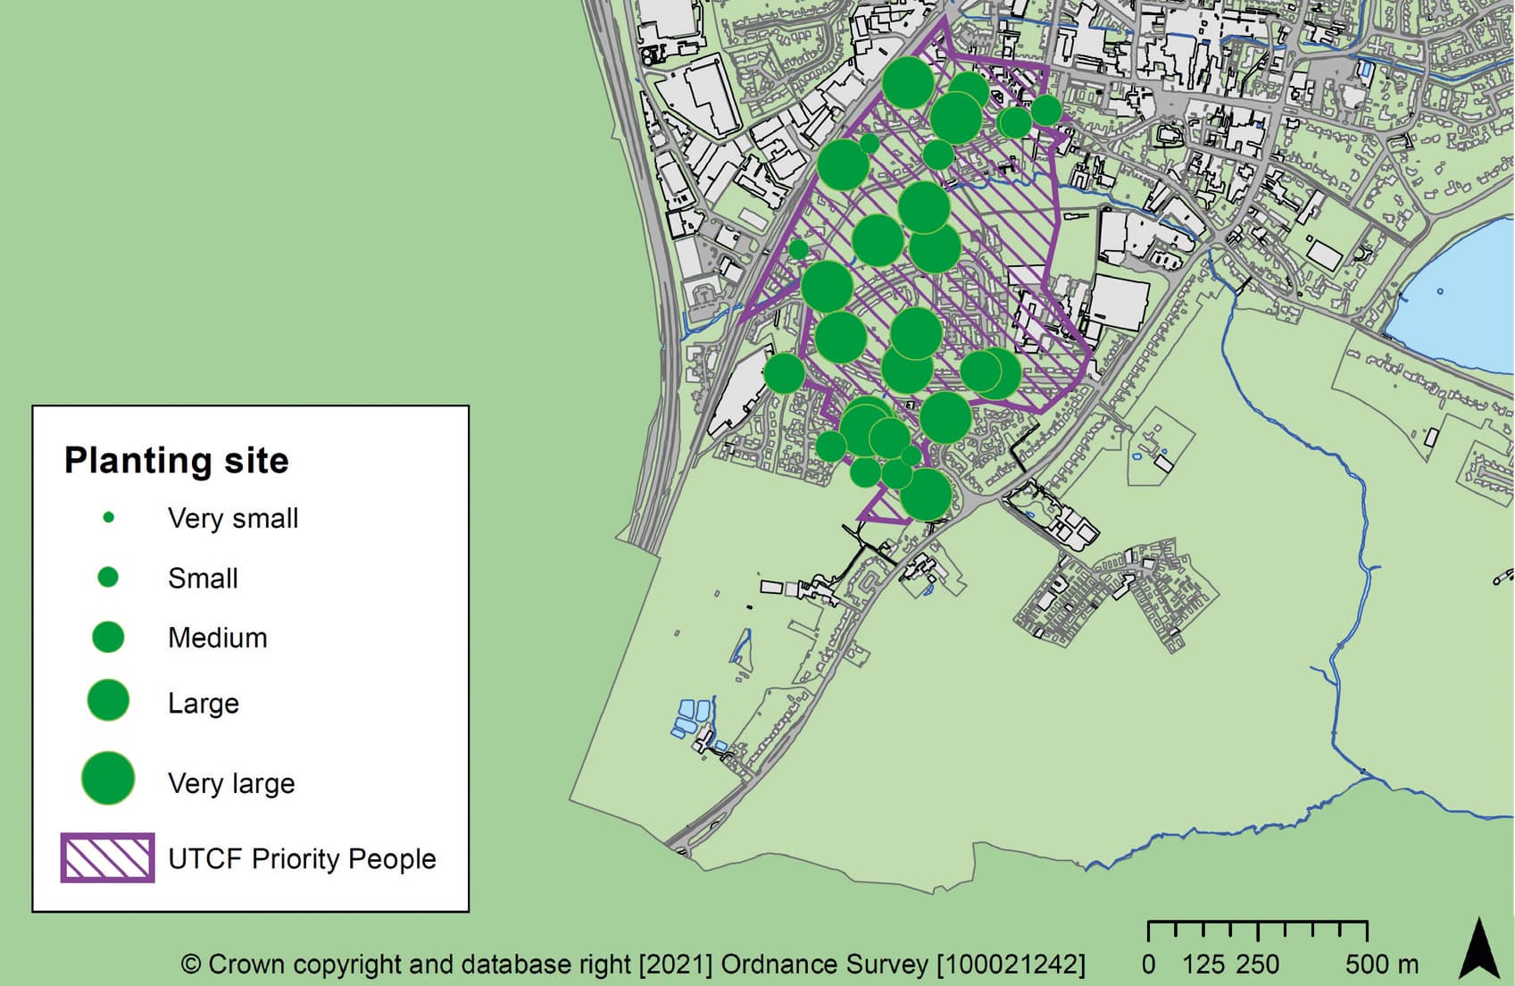The height and width of the screenshot is (986, 1515).
Task: Click the '250' scale label
Action: coord(1258,965)
